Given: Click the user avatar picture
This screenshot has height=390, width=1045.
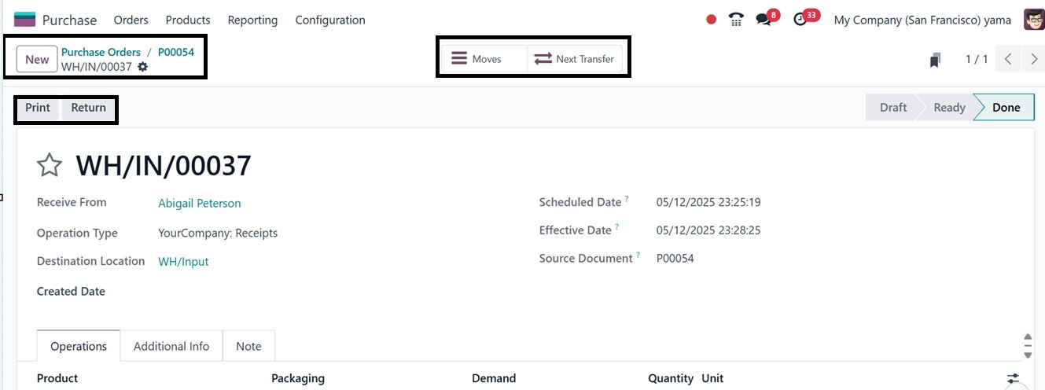Looking at the screenshot, I should (x=1033, y=20).
